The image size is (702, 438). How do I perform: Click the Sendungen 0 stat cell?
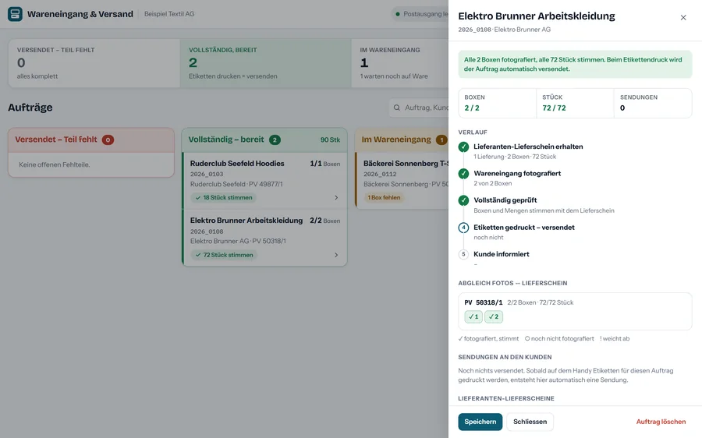tap(653, 104)
